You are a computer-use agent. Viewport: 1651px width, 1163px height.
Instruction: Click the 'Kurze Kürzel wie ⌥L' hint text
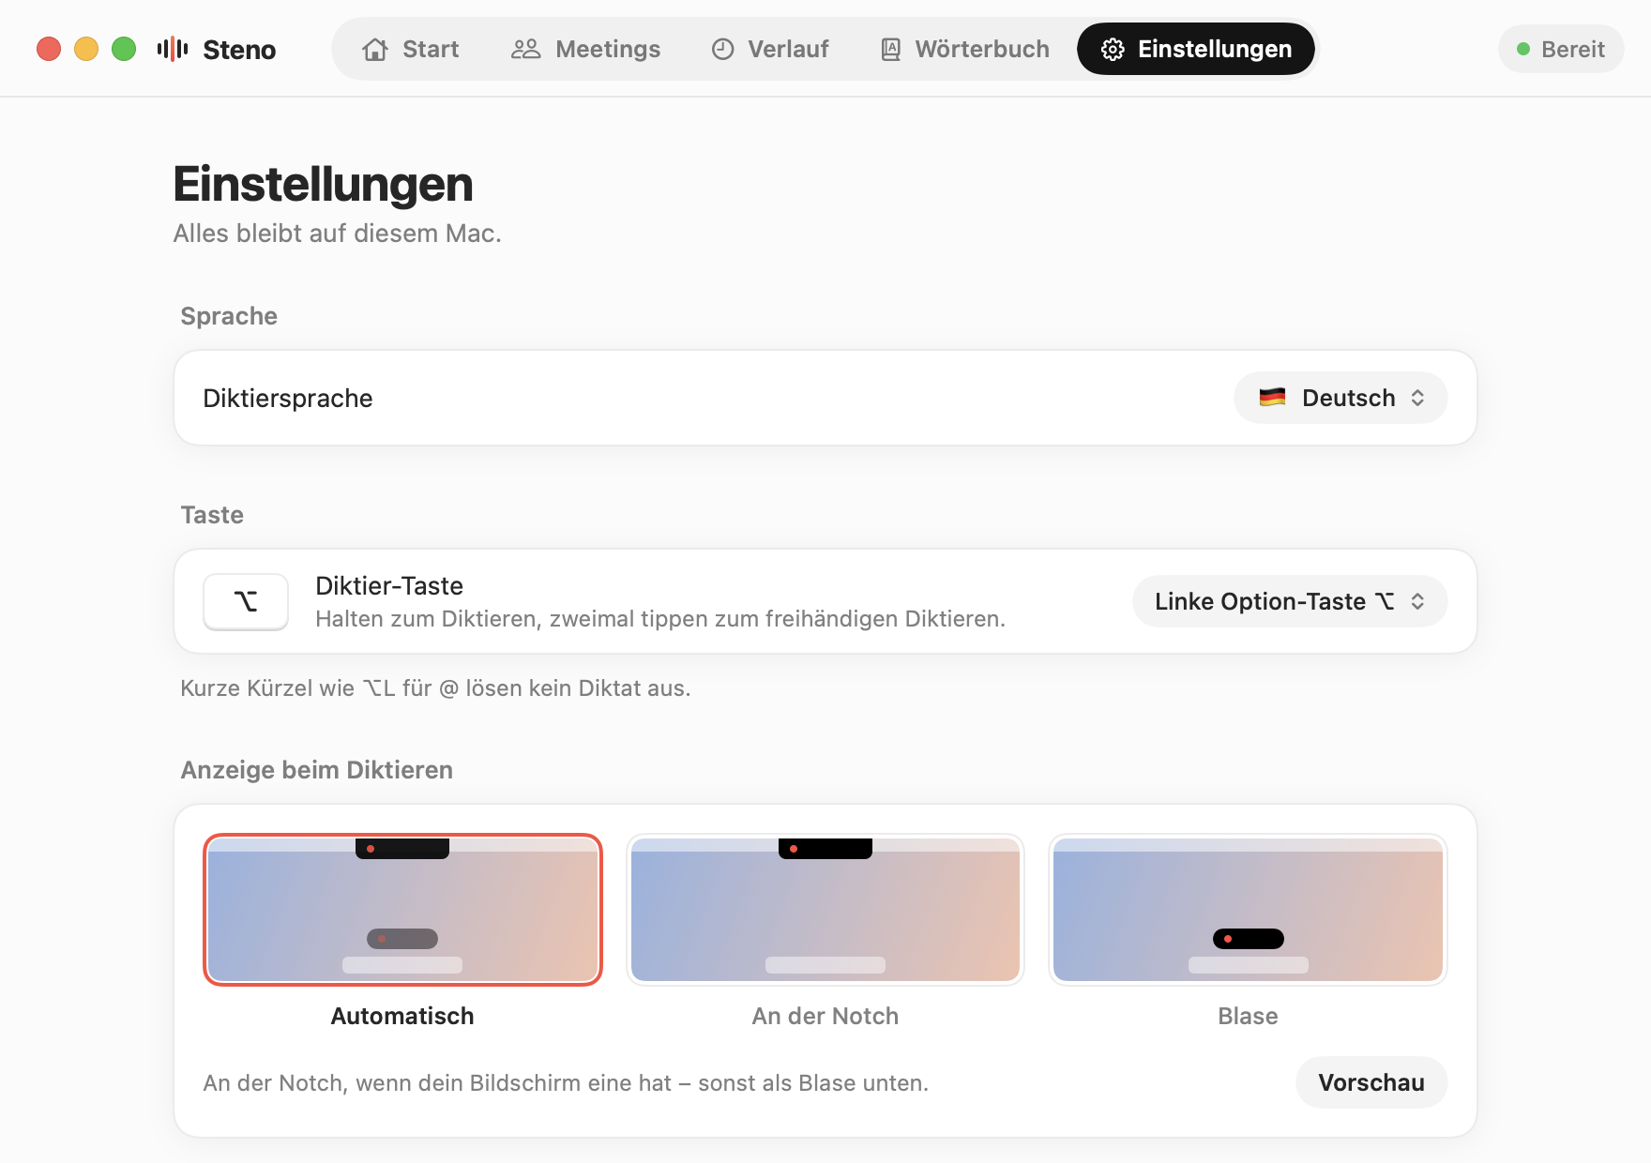click(x=435, y=688)
